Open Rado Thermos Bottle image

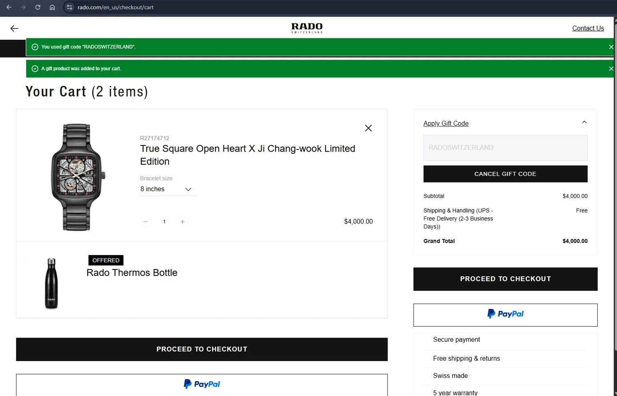point(51,283)
